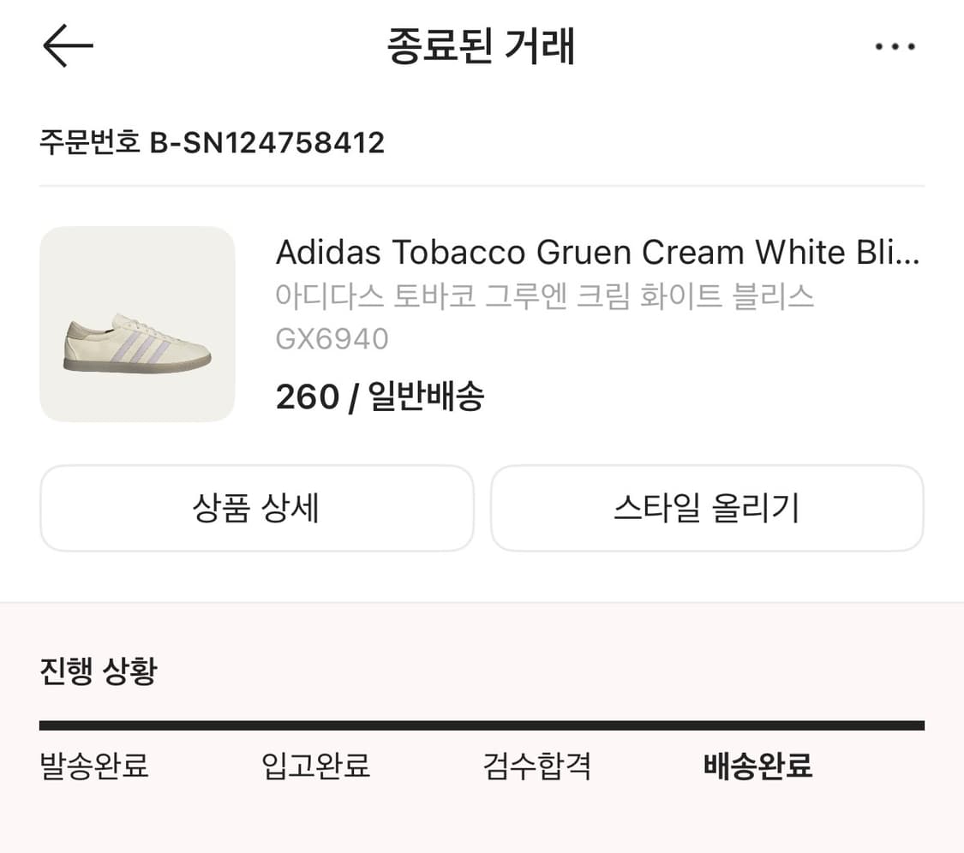This screenshot has width=964, height=853.
Task: Tap the size and shipping label 260 / 일반배송
Action: click(x=380, y=396)
